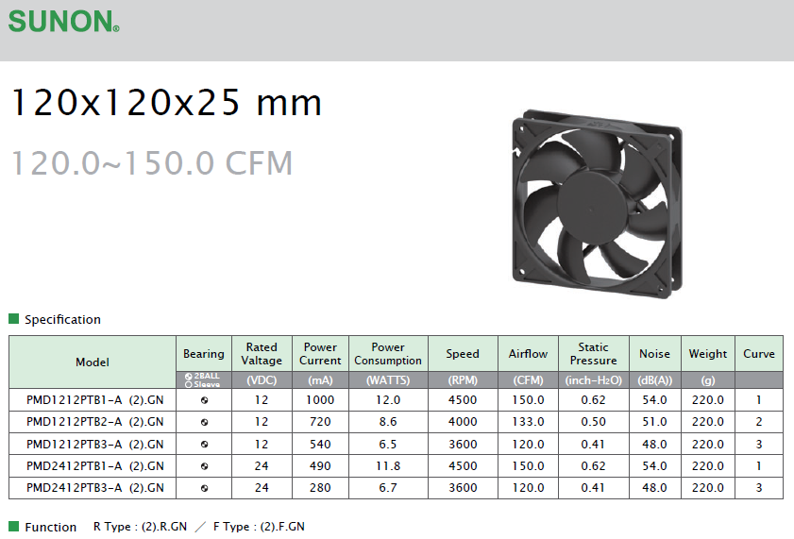The height and width of the screenshot is (539, 794).
Task: Click bearing icon in PMD1212PTB3-A row
Action: coord(204,445)
